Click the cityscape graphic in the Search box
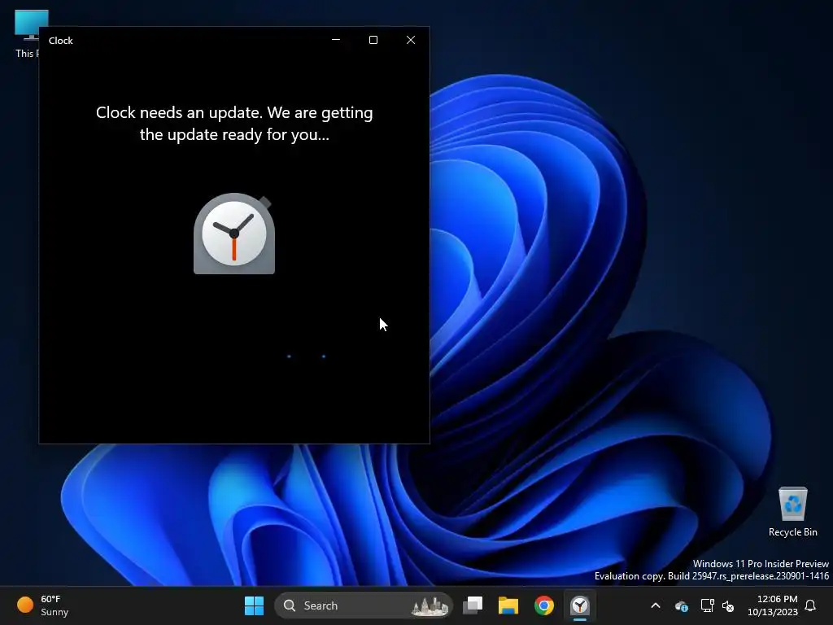This screenshot has width=833, height=625. (x=430, y=605)
